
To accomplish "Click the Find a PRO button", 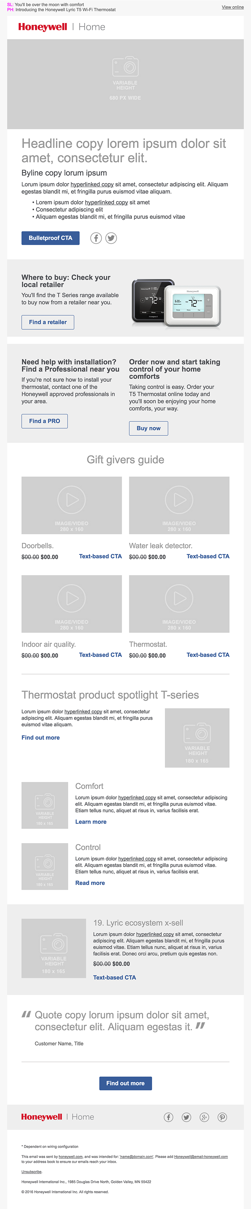I will (x=44, y=421).
